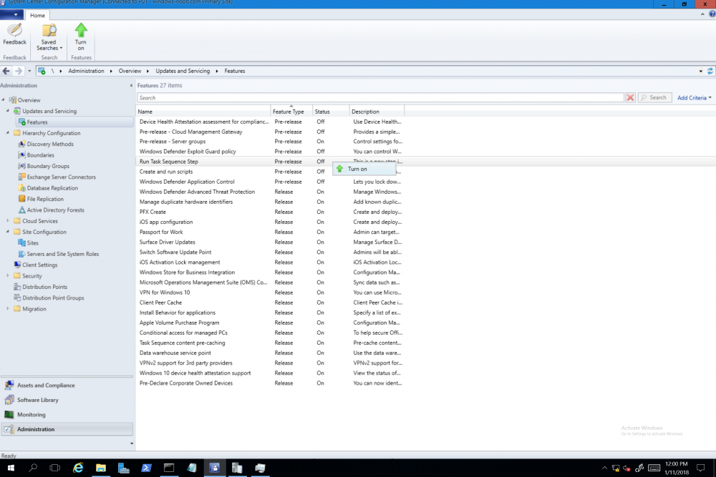Click the network icon in the system tray
716x477 pixels.
click(x=616, y=468)
